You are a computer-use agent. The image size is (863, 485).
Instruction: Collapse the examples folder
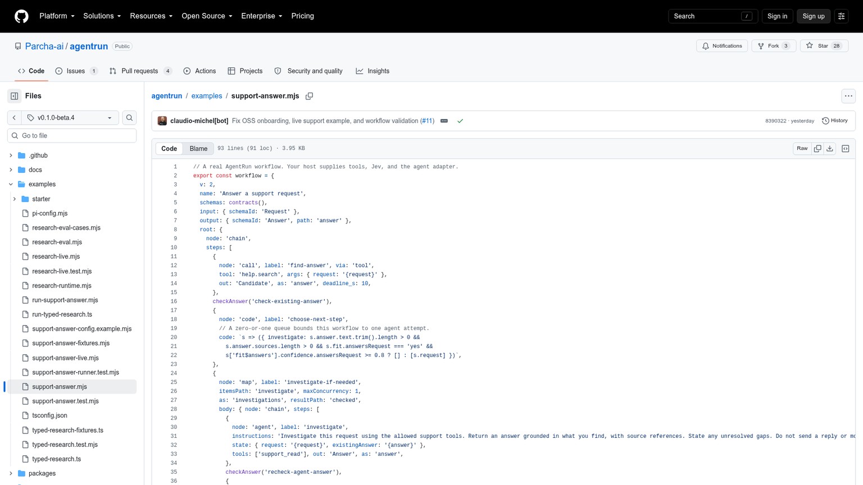pyautogui.click(x=11, y=184)
